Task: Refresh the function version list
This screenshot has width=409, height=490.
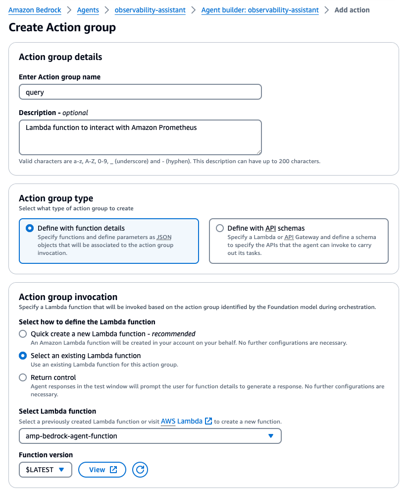Action: 140,470
